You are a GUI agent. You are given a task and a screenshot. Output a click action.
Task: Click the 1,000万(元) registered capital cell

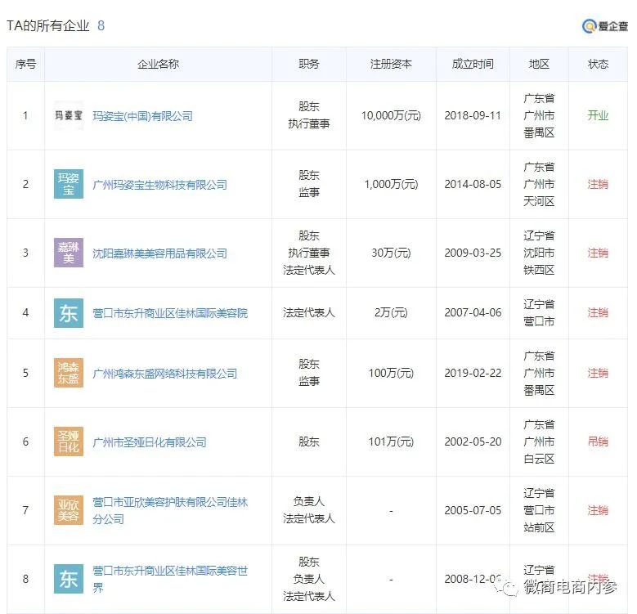coord(391,184)
